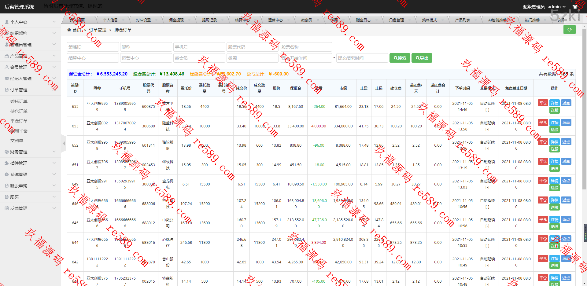Expand the 会员管理 menu chevron
Image resolution: width=587 pixels, height=286 pixels.
(54, 67)
